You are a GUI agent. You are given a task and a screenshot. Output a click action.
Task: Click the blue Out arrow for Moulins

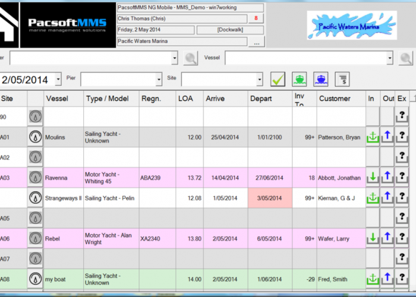click(387, 137)
